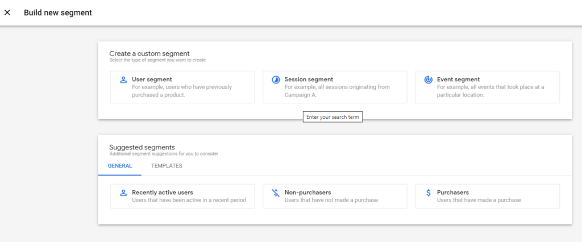Viewport: 582px width, 242px height.
Task: Click the 'Enter your search term' tooltip
Action: click(332, 117)
